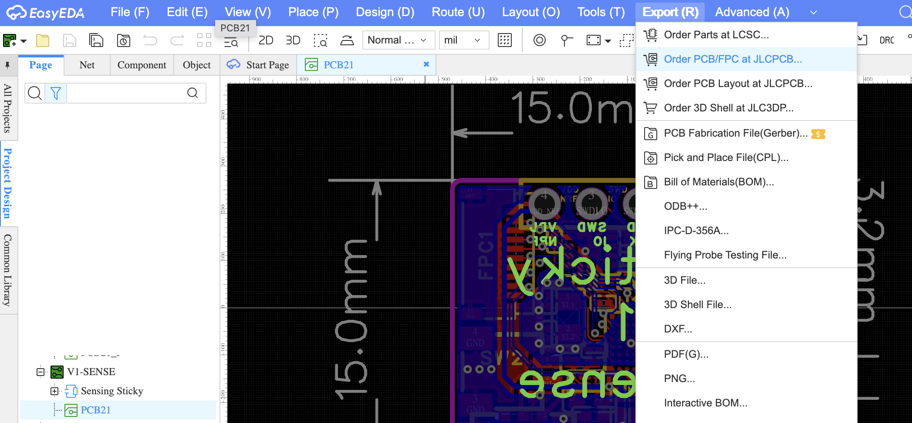Open All Projects side panel
The width and height of the screenshot is (912, 423).
tap(7, 108)
